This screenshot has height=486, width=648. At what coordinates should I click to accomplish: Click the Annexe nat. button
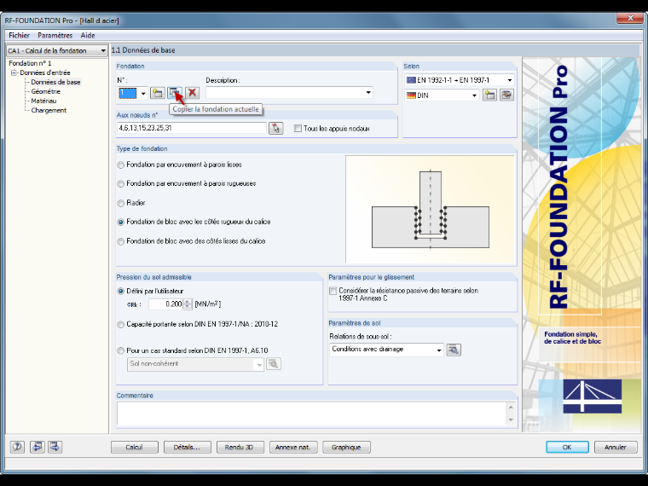[x=293, y=447]
